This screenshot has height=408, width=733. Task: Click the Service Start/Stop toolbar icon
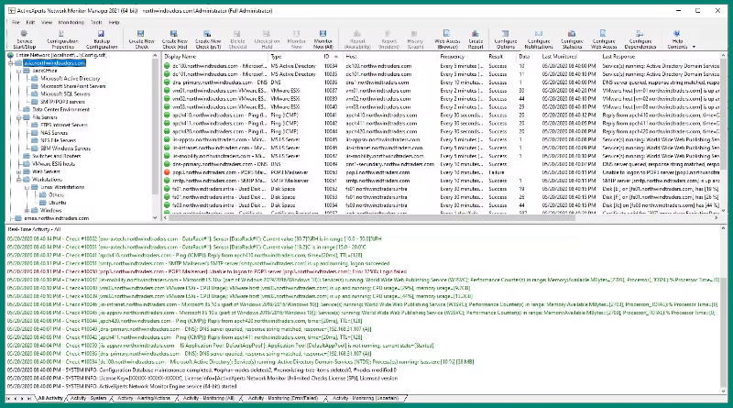click(x=25, y=34)
